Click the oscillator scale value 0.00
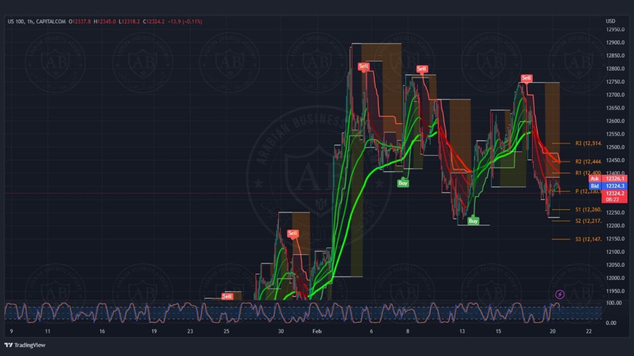The width and height of the screenshot is (634, 356). click(611, 323)
